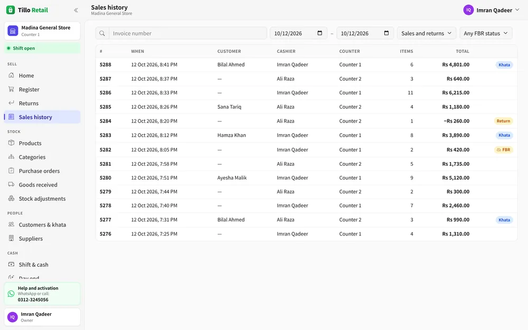Open the Sales and returns filter dropdown
This screenshot has width=528, height=330.
[x=427, y=33]
